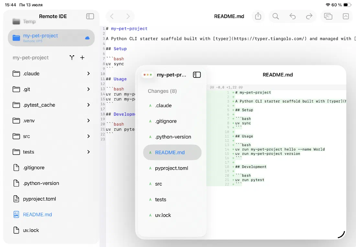
Task: Select the my-pet-project Remote VPS project
Action: click(x=51, y=38)
